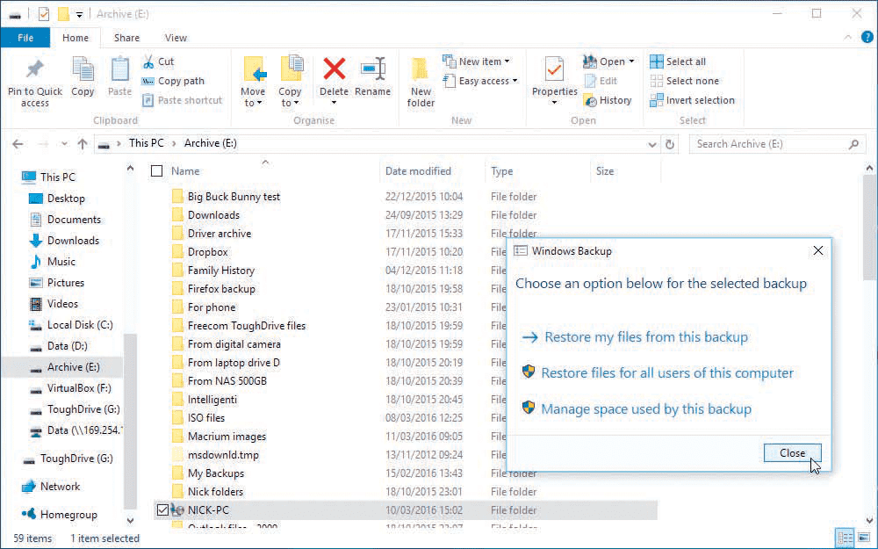Click the Close button in Windows Backup
Viewport: 878px width, 549px height.
[792, 452]
